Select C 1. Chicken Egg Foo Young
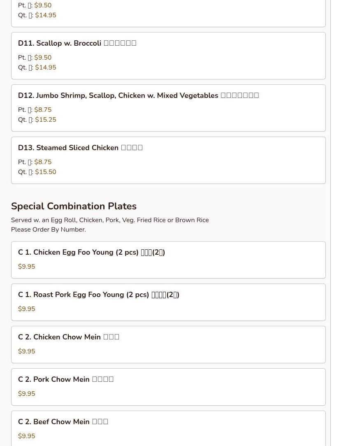The image size is (339, 446). [91, 252]
